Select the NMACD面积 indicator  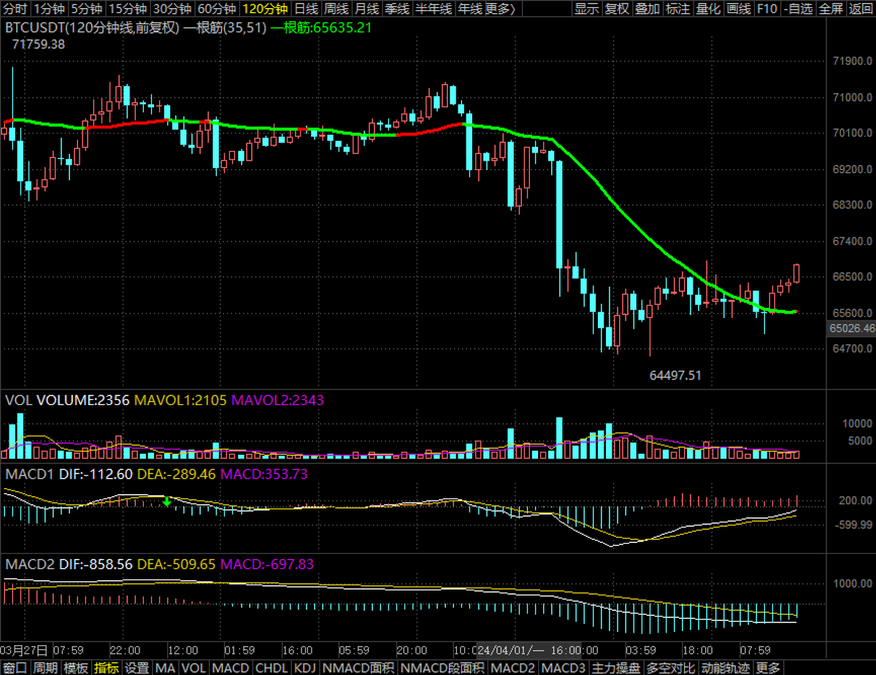point(358,668)
